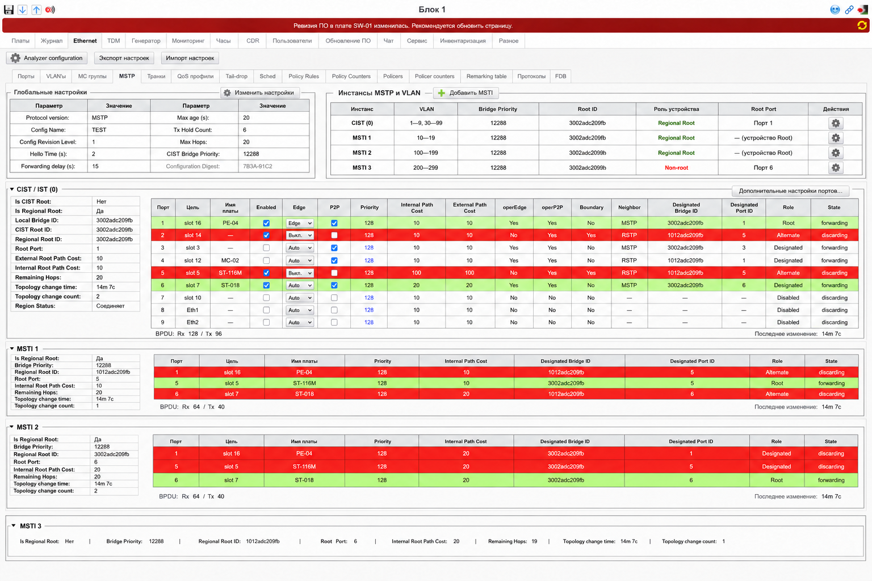Open gear actions for MSTI 2 instance
Image resolution: width=872 pixels, height=581 pixels.
pyautogui.click(x=836, y=153)
